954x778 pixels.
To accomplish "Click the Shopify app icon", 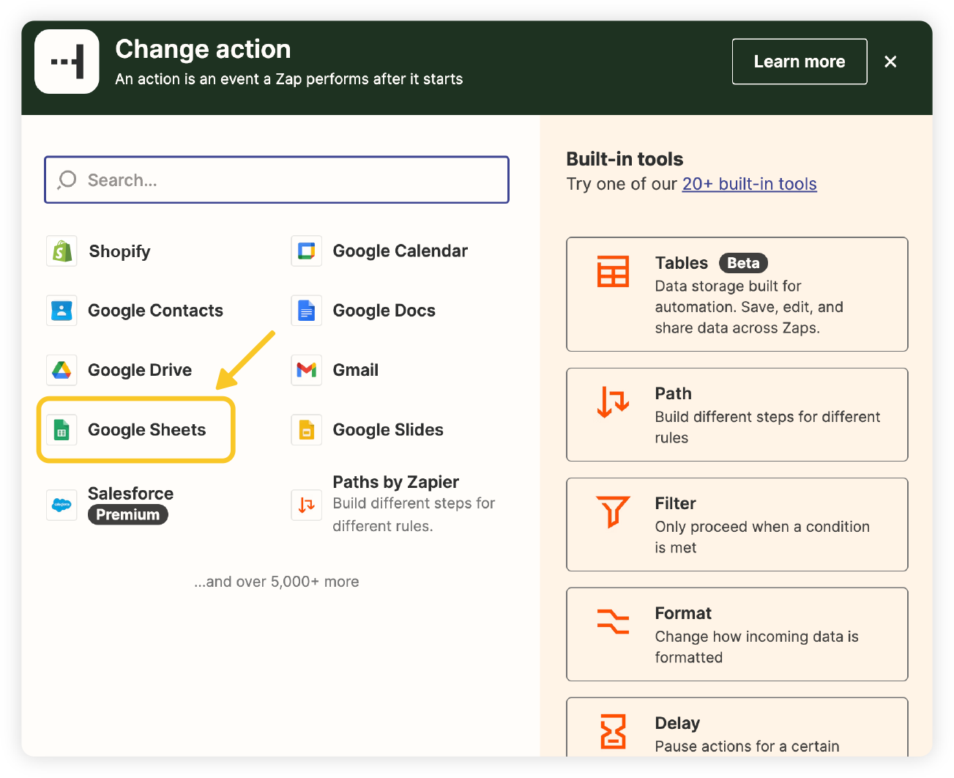I will pos(62,251).
